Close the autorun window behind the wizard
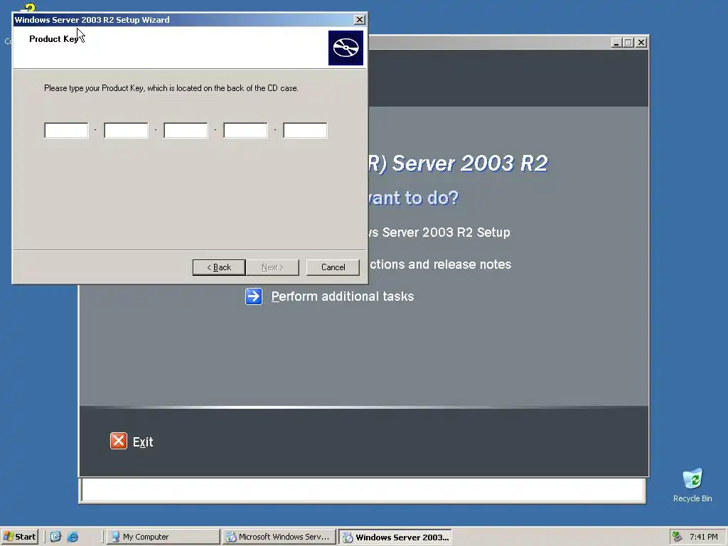 (x=641, y=42)
